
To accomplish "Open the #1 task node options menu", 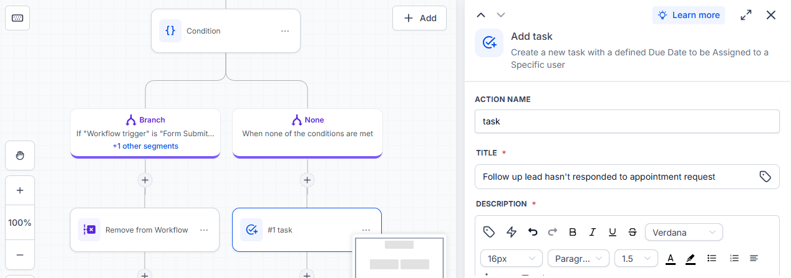I will (x=366, y=230).
